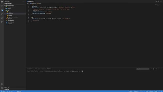Split the editor to the right

tap(158, 1)
